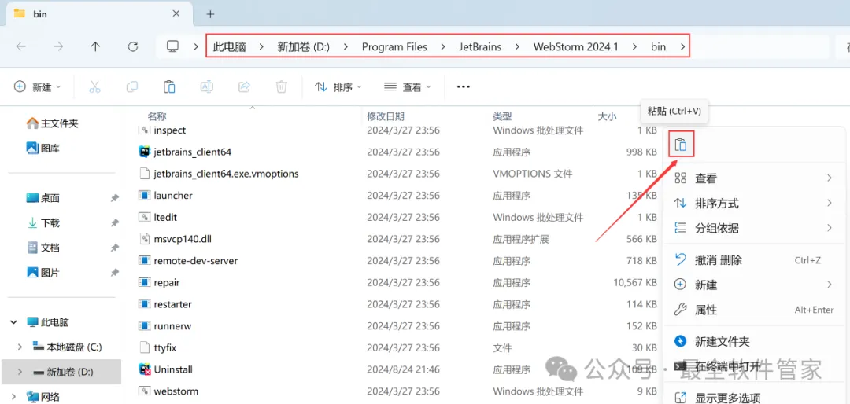Sort by 修改日期 column header
This screenshot has height=404, width=850.
[386, 116]
